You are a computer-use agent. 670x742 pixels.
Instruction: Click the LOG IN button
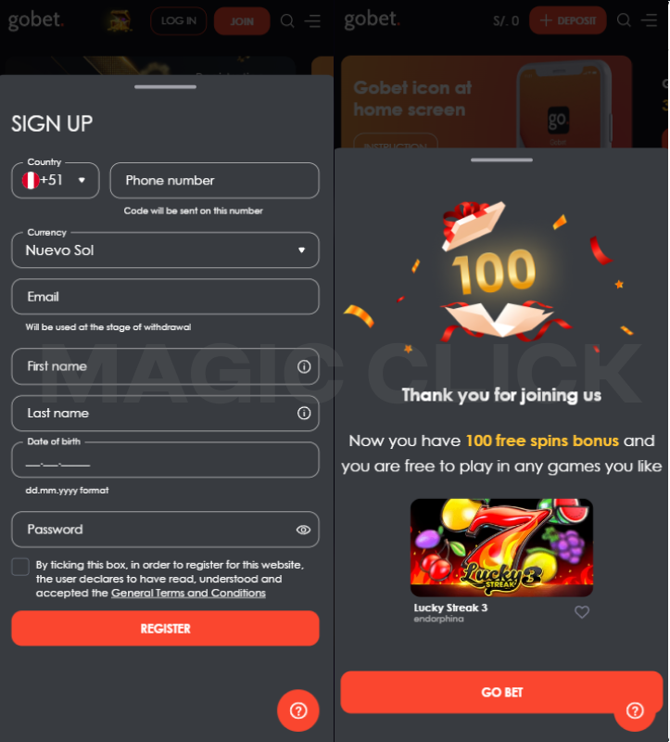178,20
